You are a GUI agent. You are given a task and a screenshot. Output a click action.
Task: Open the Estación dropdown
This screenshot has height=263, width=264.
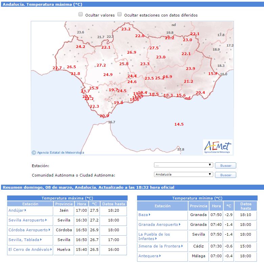tap(183, 165)
